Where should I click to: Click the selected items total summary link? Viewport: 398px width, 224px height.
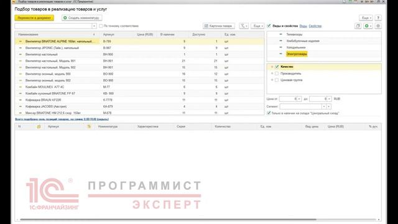coord(62,119)
